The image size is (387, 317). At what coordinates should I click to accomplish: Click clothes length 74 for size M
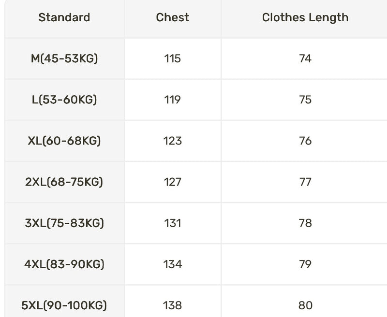point(305,58)
